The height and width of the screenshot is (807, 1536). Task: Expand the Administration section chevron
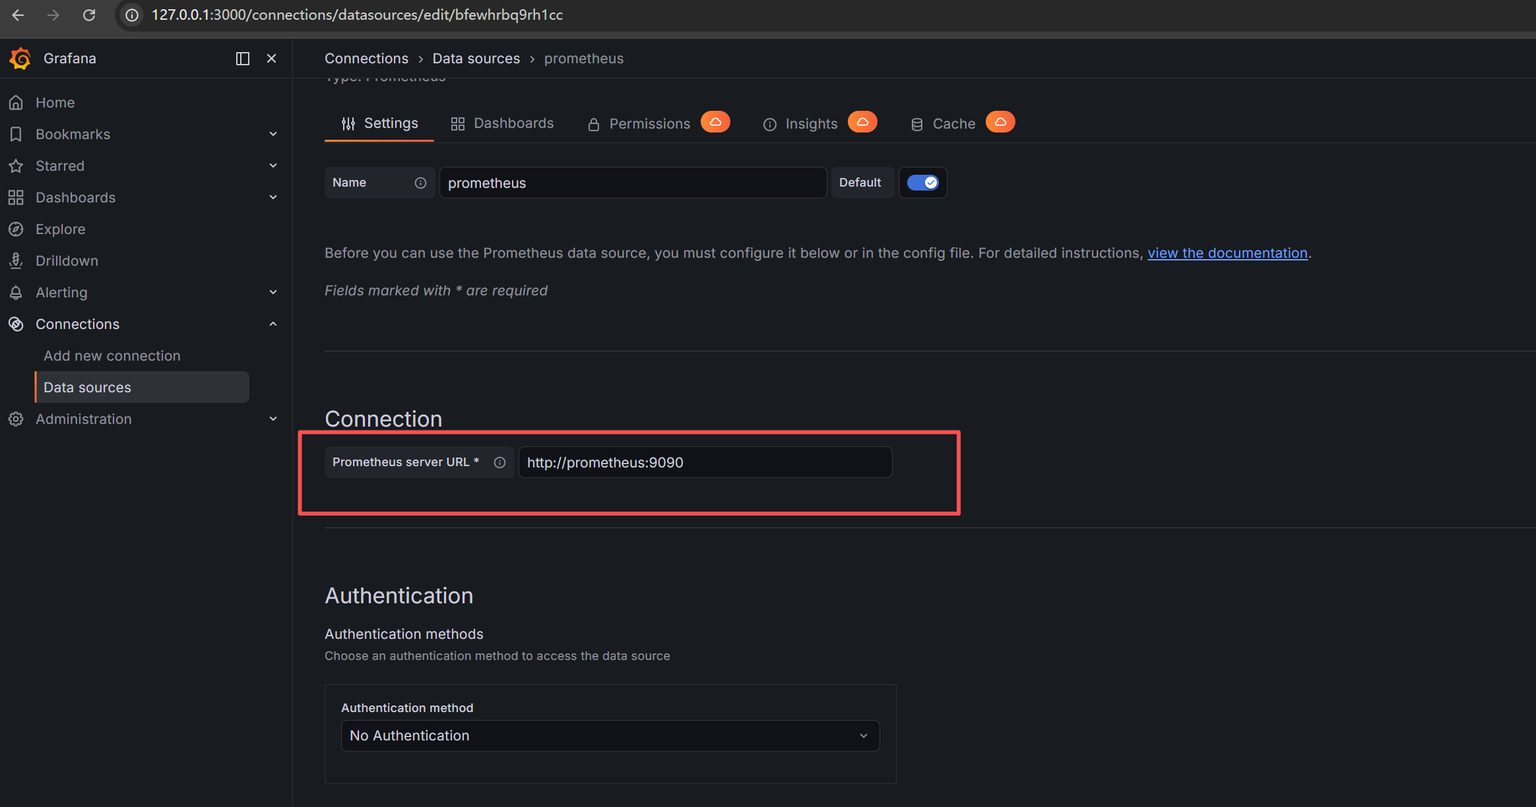tap(273, 419)
